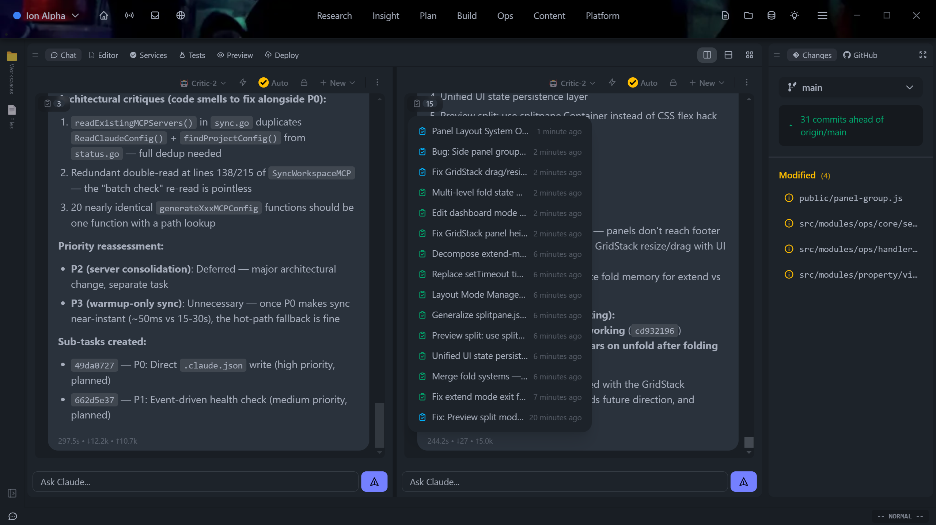Click the NORMAL mode indicator in status bar

click(x=900, y=516)
